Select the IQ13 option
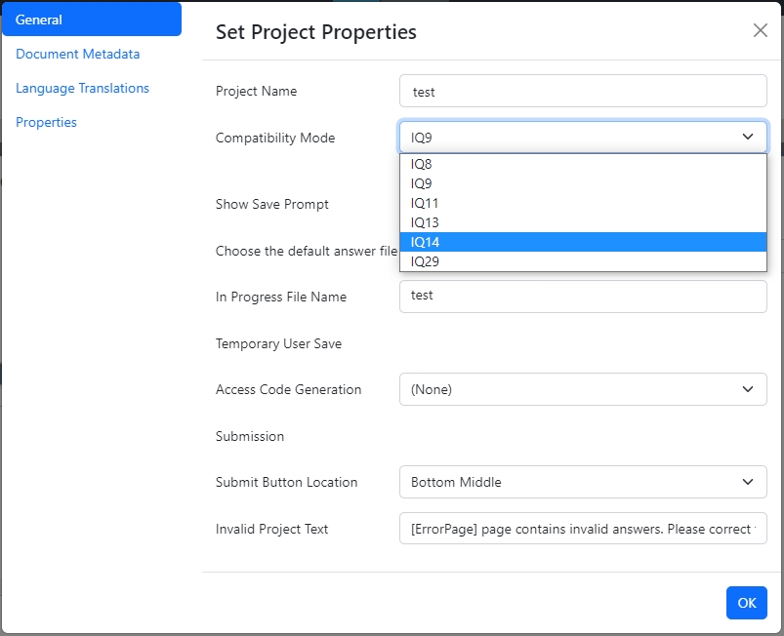 (583, 222)
